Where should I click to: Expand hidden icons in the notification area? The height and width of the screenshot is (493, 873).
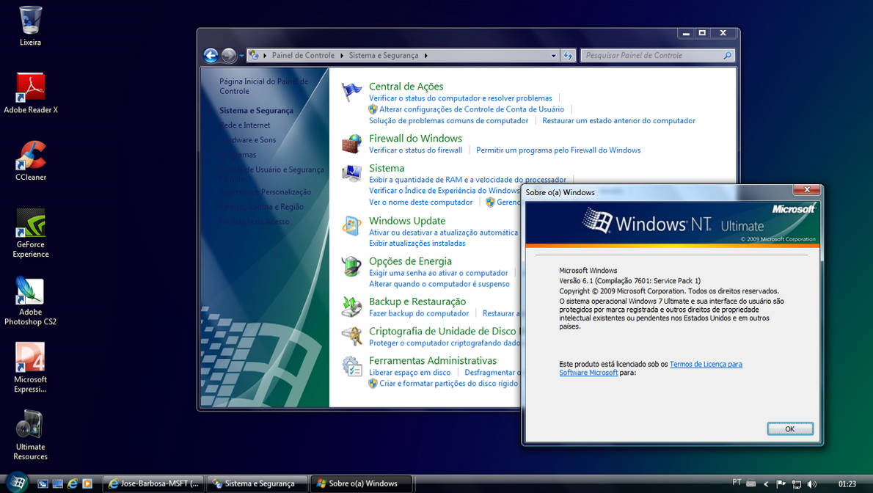point(767,483)
